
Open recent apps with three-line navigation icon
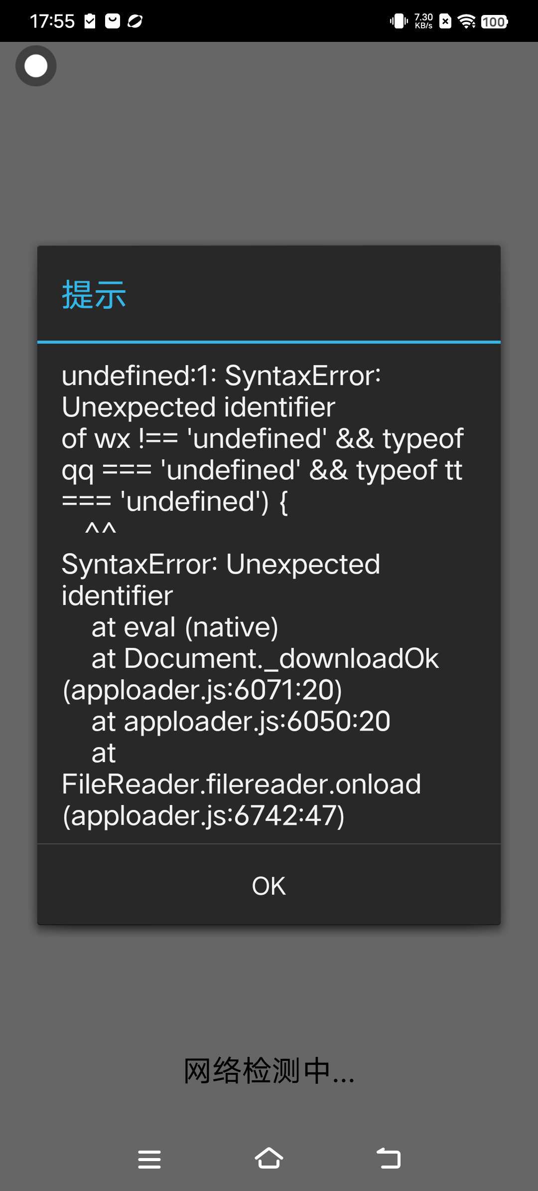(149, 1159)
